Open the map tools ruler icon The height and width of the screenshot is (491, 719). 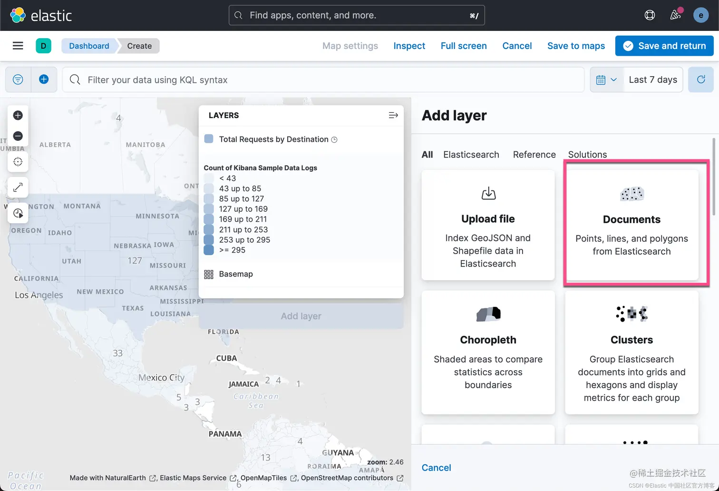(x=18, y=187)
